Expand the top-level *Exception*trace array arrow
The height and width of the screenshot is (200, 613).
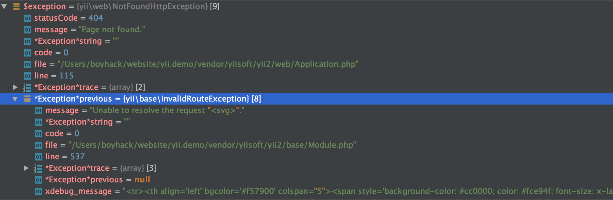(x=15, y=87)
